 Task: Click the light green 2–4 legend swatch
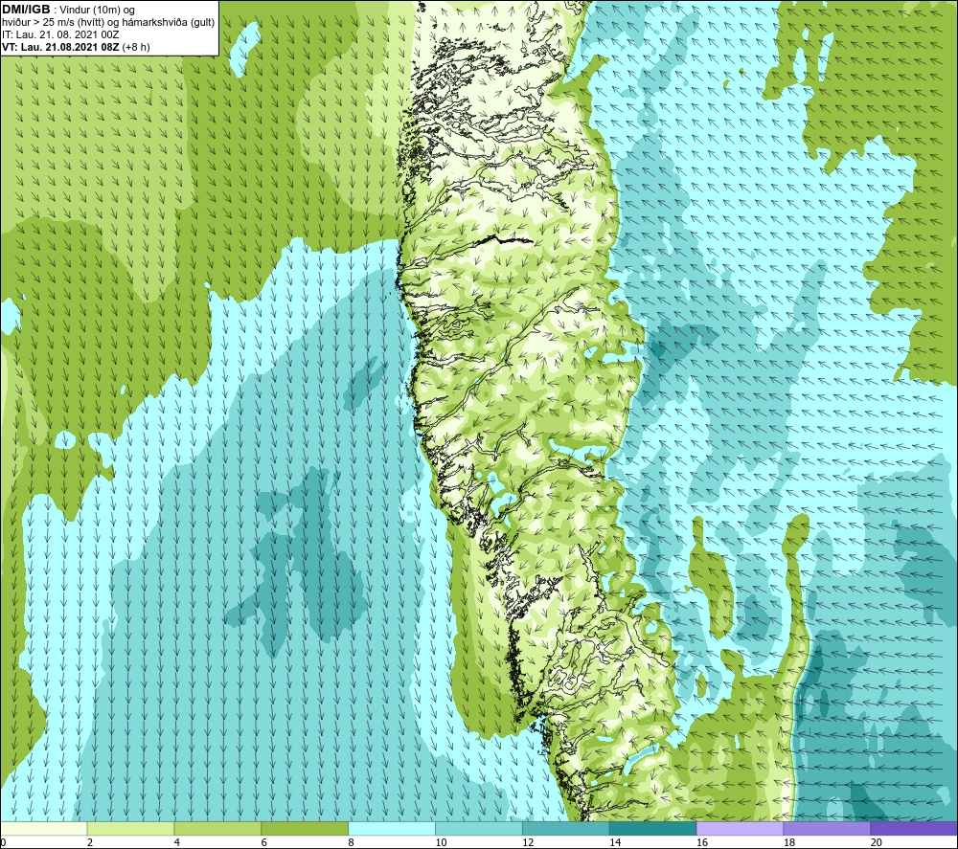click(130, 828)
